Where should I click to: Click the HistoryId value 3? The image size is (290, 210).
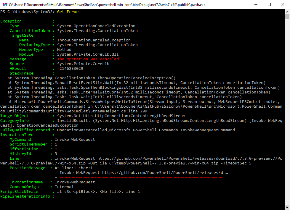coord(56,154)
